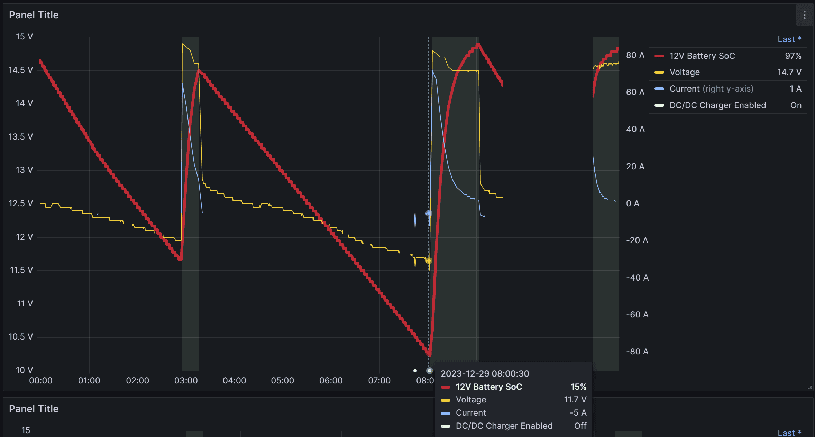This screenshot has height=437, width=815.
Task: Click the yellow Voltage legend color swatch
Action: tap(659, 73)
